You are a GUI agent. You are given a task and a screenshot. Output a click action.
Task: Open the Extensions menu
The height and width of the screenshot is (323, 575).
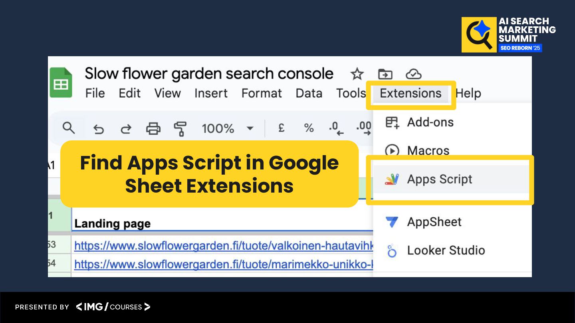410,93
